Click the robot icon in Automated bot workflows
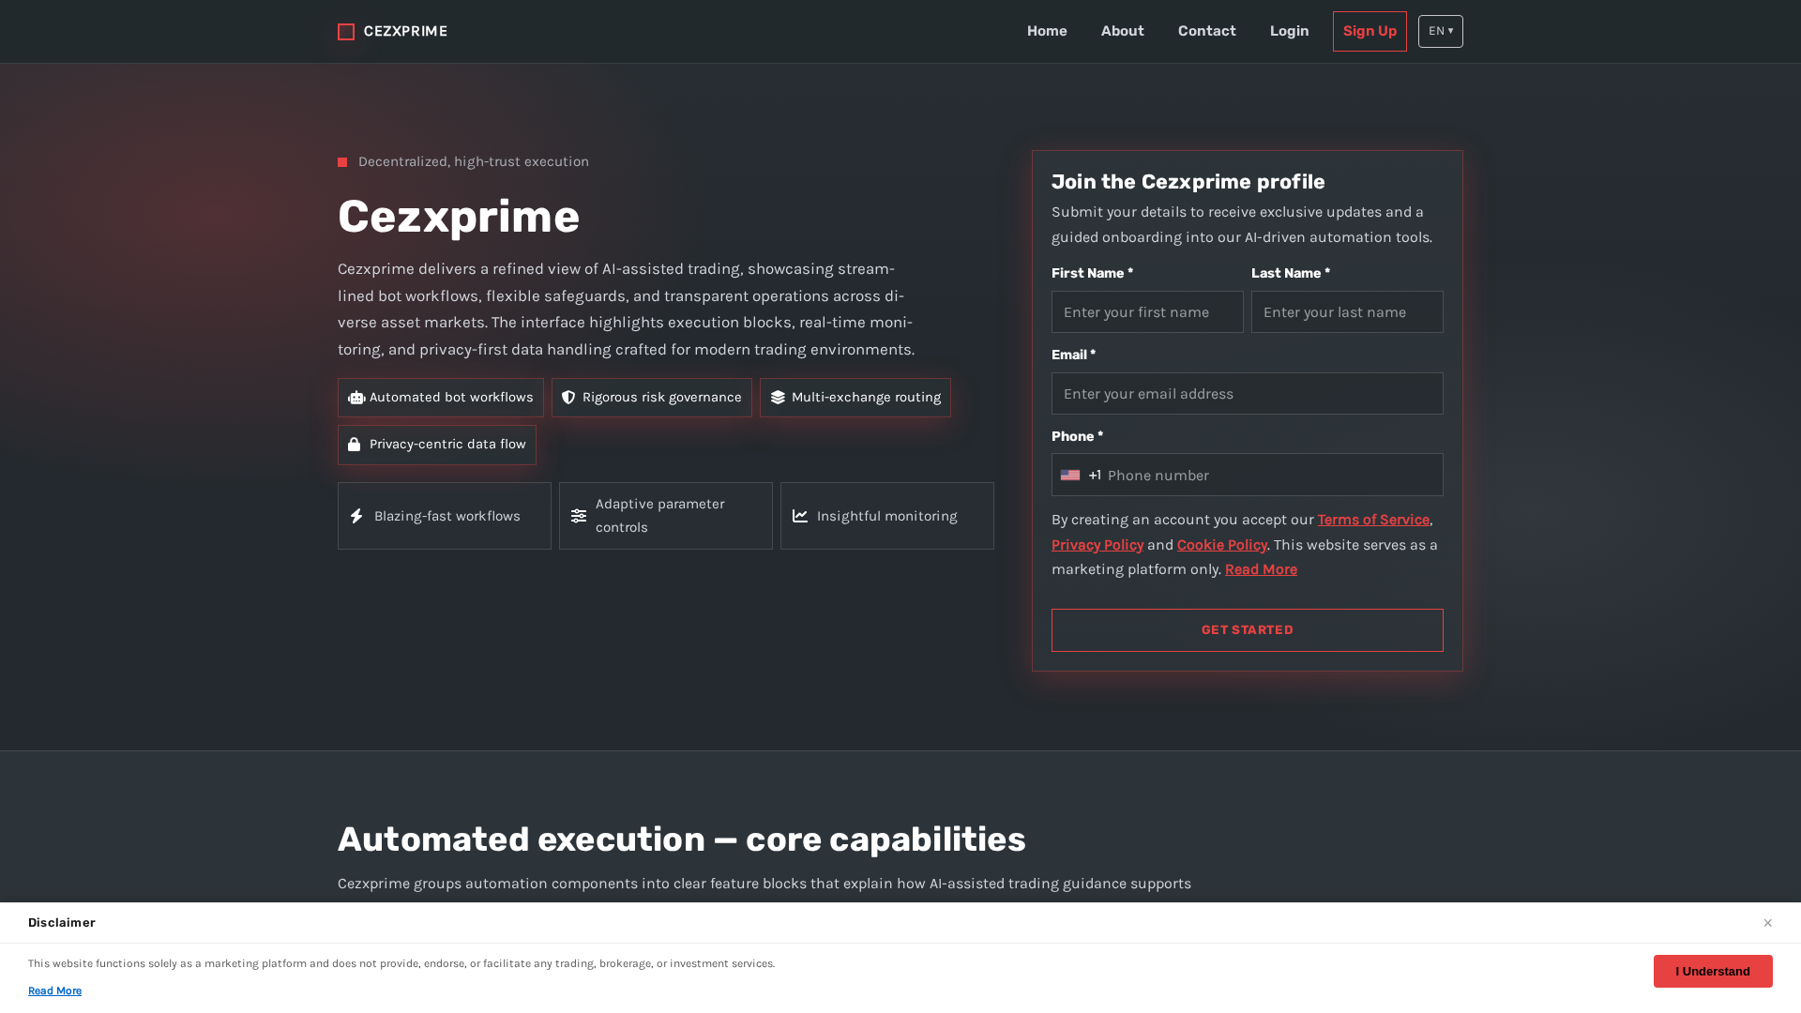Viewport: 1801px width, 1013px height. click(356, 398)
